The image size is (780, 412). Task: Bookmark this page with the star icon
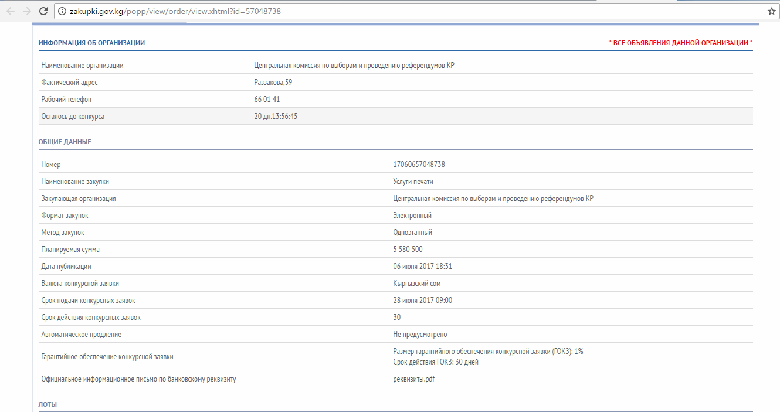tap(772, 11)
